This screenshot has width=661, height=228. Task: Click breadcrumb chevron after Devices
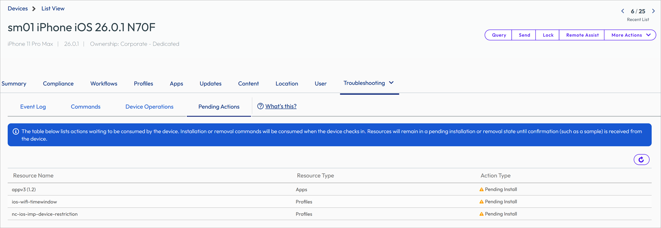[34, 9]
